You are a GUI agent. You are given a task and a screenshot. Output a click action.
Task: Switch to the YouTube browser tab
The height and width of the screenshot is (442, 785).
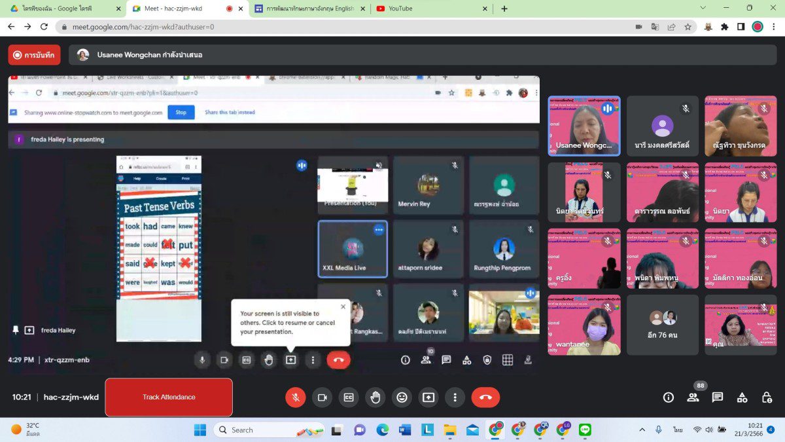point(432,9)
